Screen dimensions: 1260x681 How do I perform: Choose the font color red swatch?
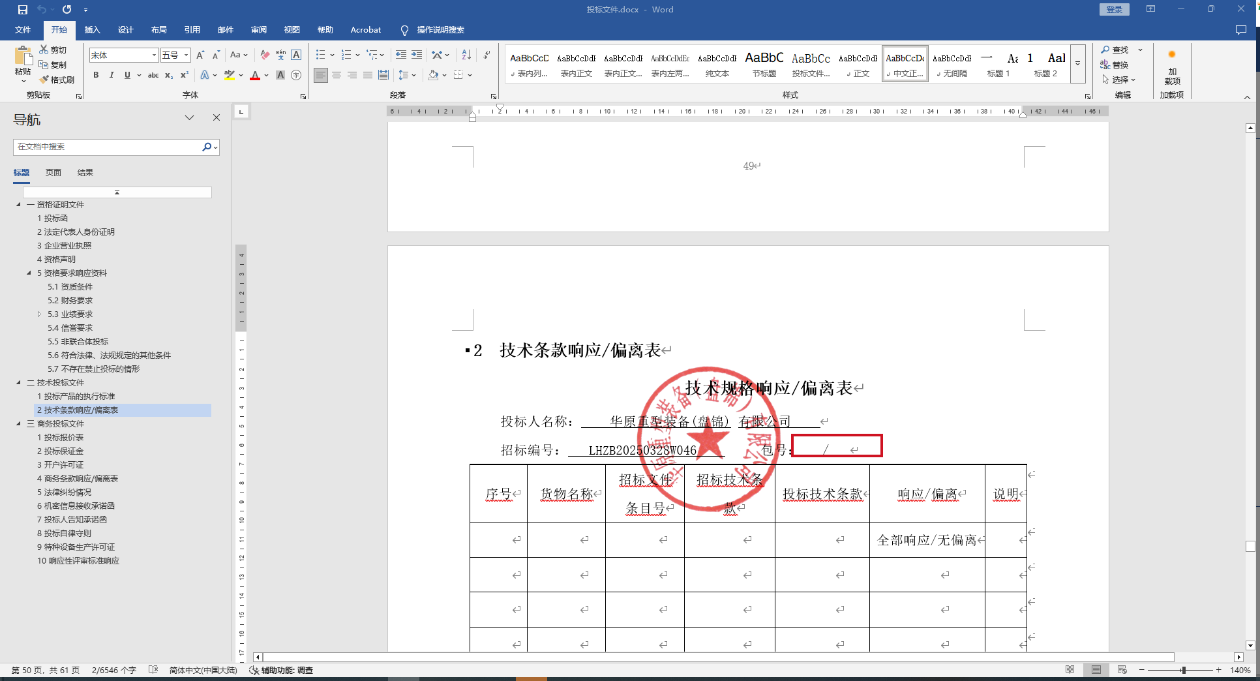point(255,76)
